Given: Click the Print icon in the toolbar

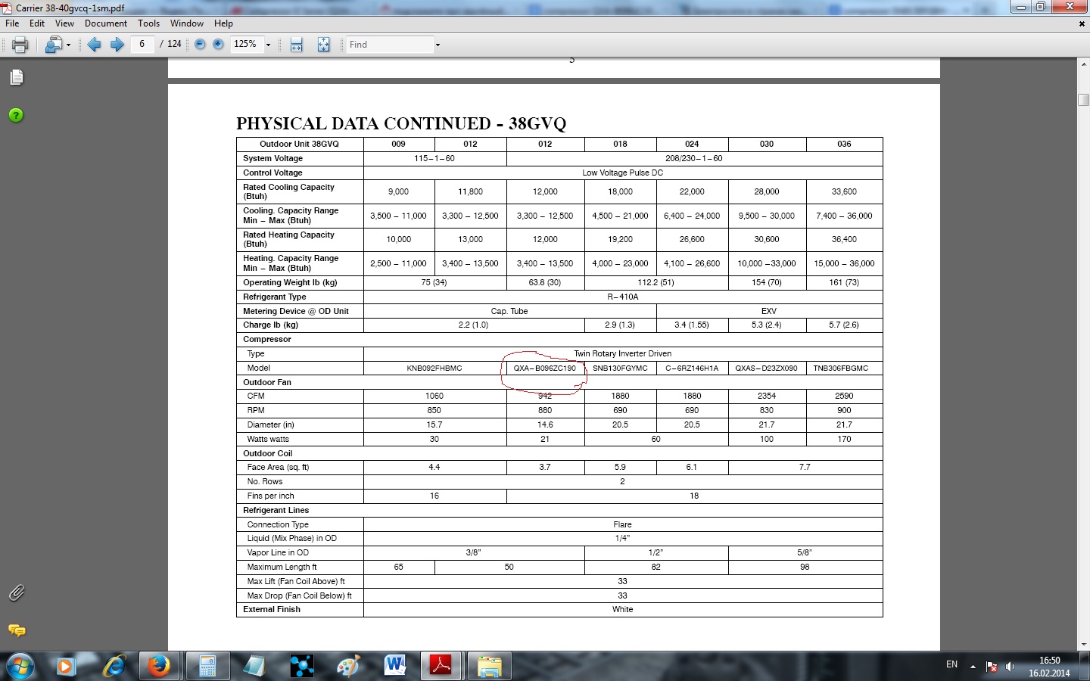Looking at the screenshot, I should [20, 45].
